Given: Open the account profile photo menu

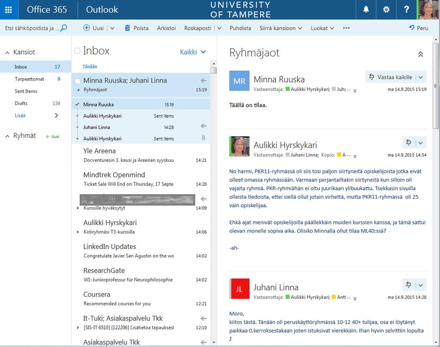Looking at the screenshot, I should (428, 9).
